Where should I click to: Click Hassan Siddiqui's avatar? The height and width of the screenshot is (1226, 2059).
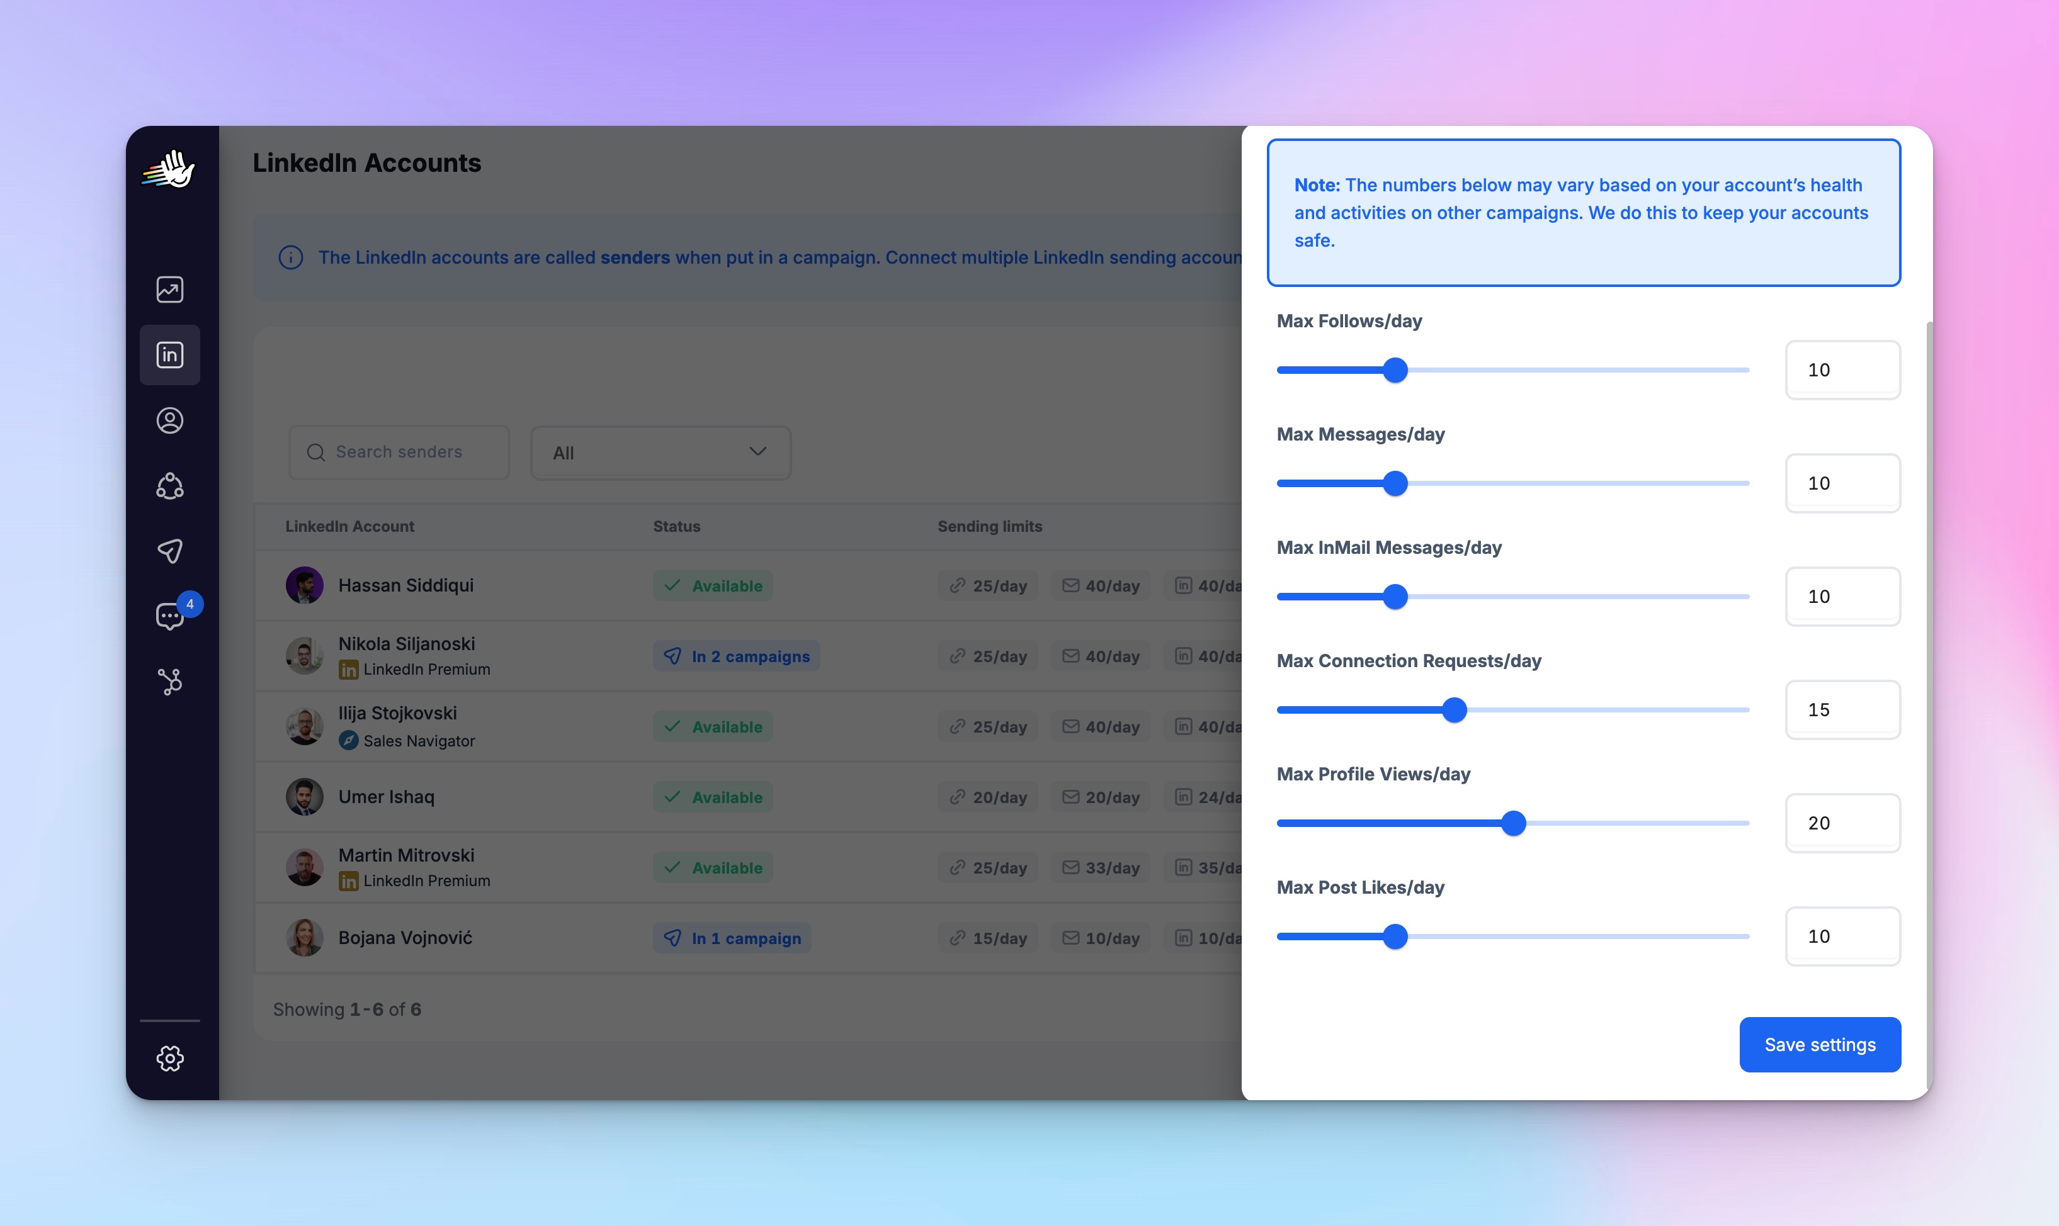tap(304, 585)
